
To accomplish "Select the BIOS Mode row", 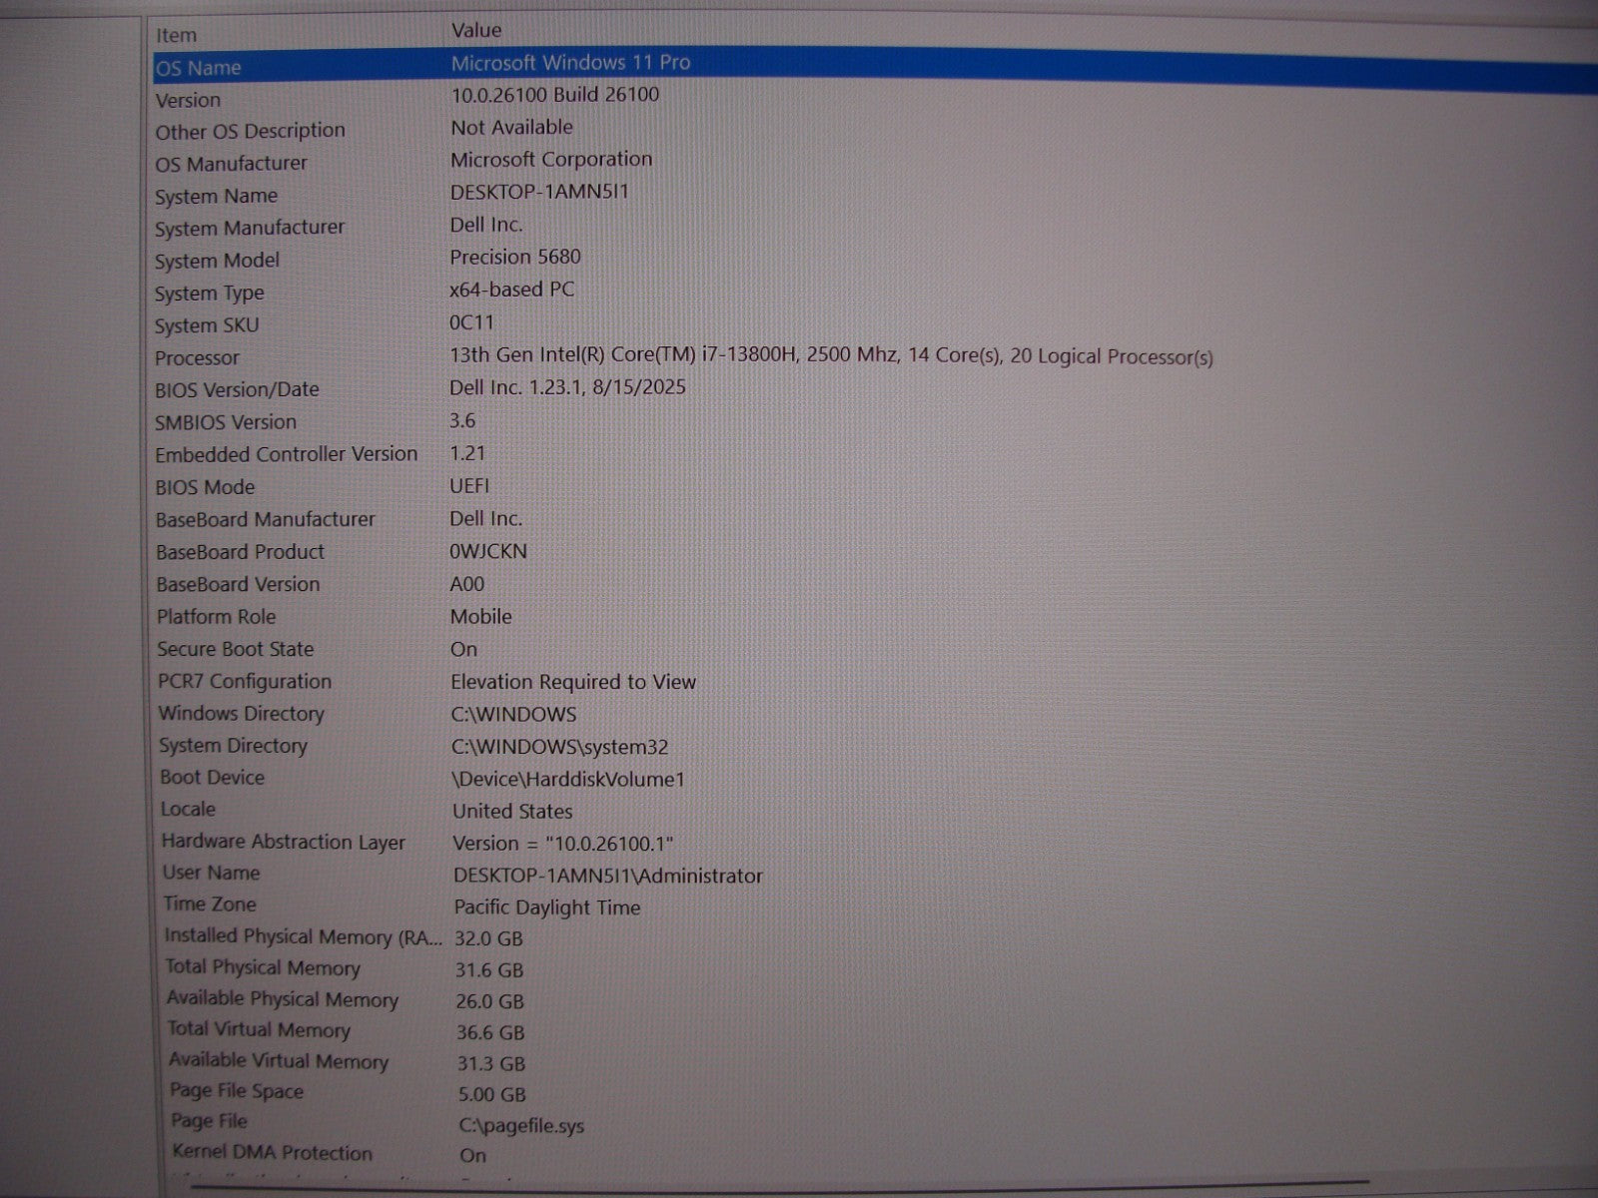I will click(x=206, y=487).
